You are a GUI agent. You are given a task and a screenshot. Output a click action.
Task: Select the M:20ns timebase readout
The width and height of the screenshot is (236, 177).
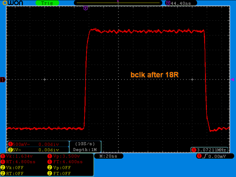tap(109, 156)
